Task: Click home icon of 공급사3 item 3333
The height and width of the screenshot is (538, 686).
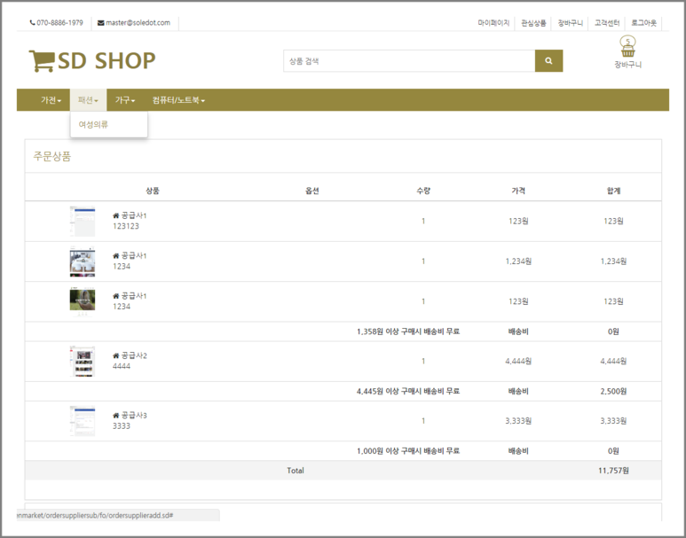Action: [116, 415]
